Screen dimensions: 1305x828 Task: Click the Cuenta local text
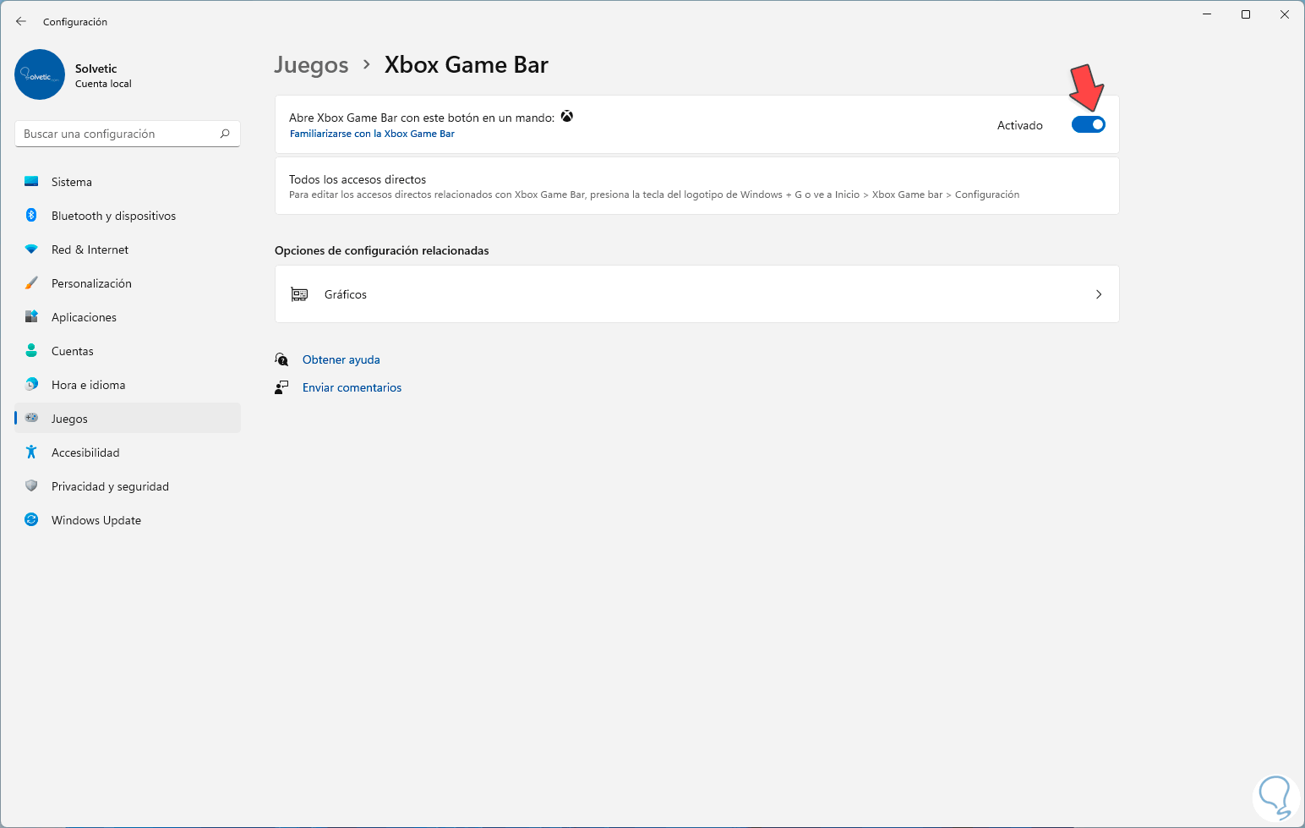coord(103,84)
